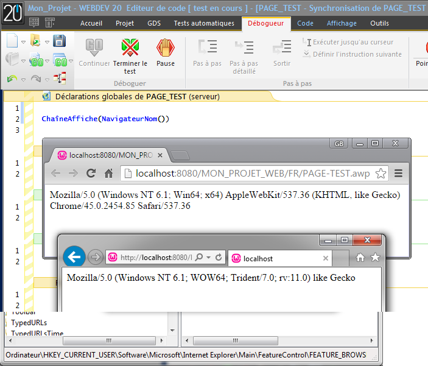The width and height of the screenshot is (428, 366).
Task: Refresh page in Internet Explorer
Action: [219, 257]
